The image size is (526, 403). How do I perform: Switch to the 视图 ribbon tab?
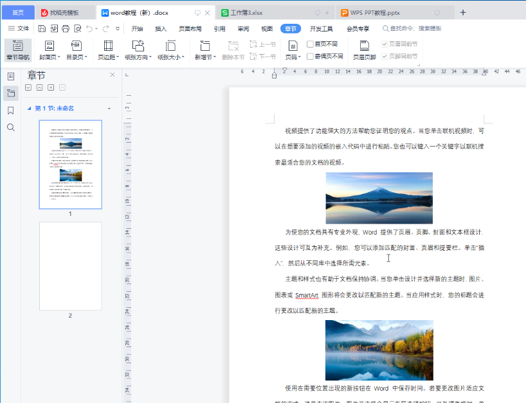267,29
